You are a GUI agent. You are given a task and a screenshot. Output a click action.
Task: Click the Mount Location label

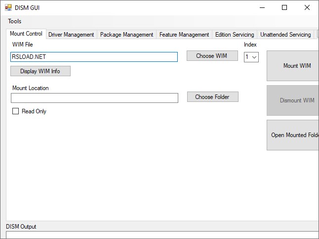click(31, 88)
